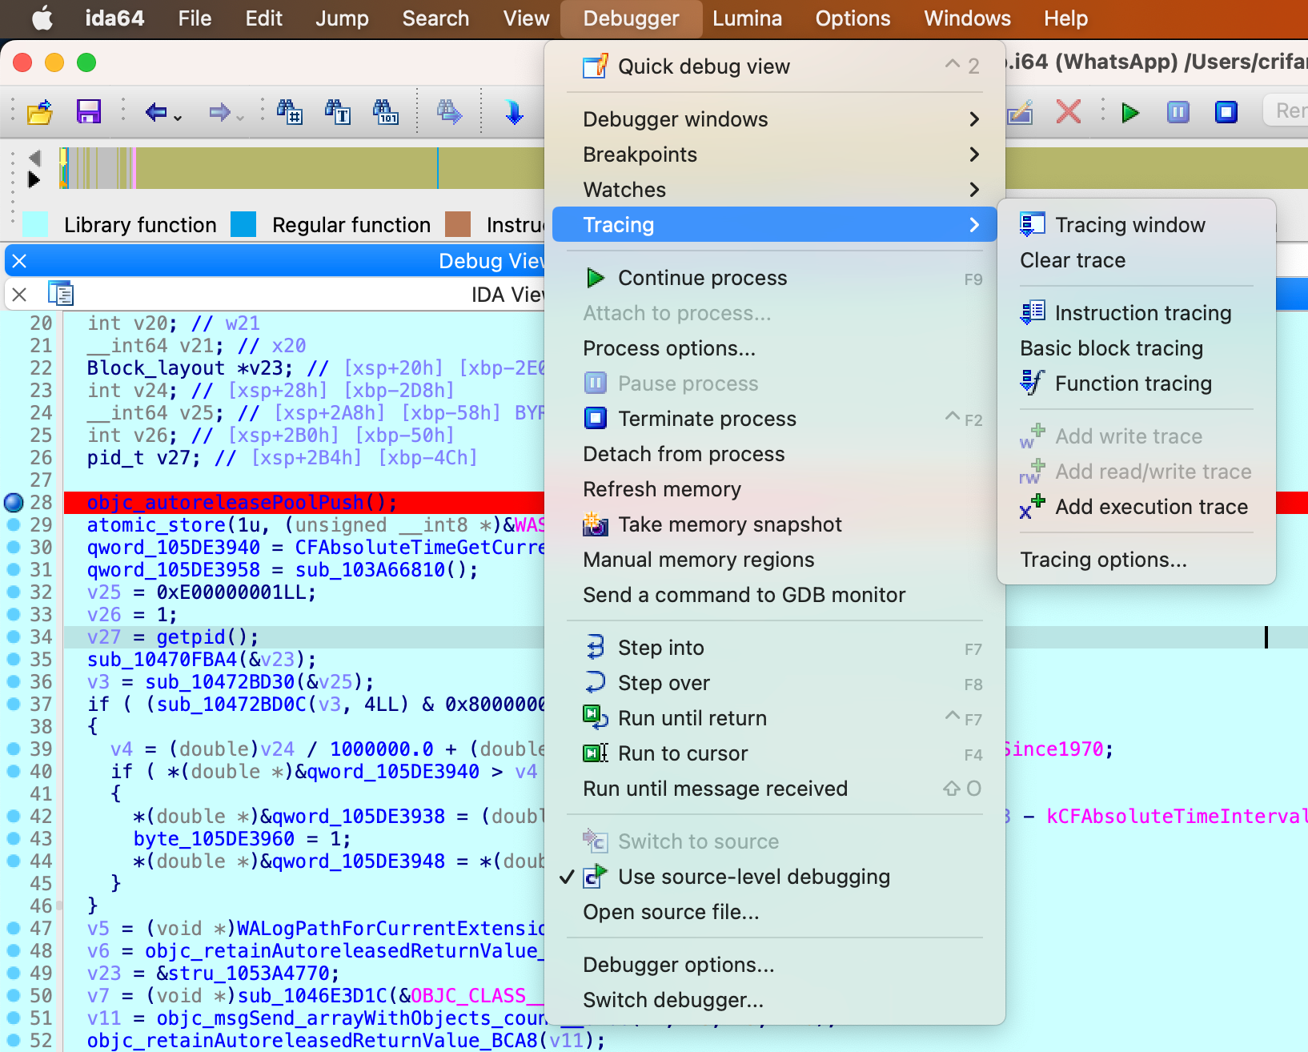Click the Regular function blue color swatch
Image resolution: width=1308 pixels, height=1052 pixels.
point(243,224)
